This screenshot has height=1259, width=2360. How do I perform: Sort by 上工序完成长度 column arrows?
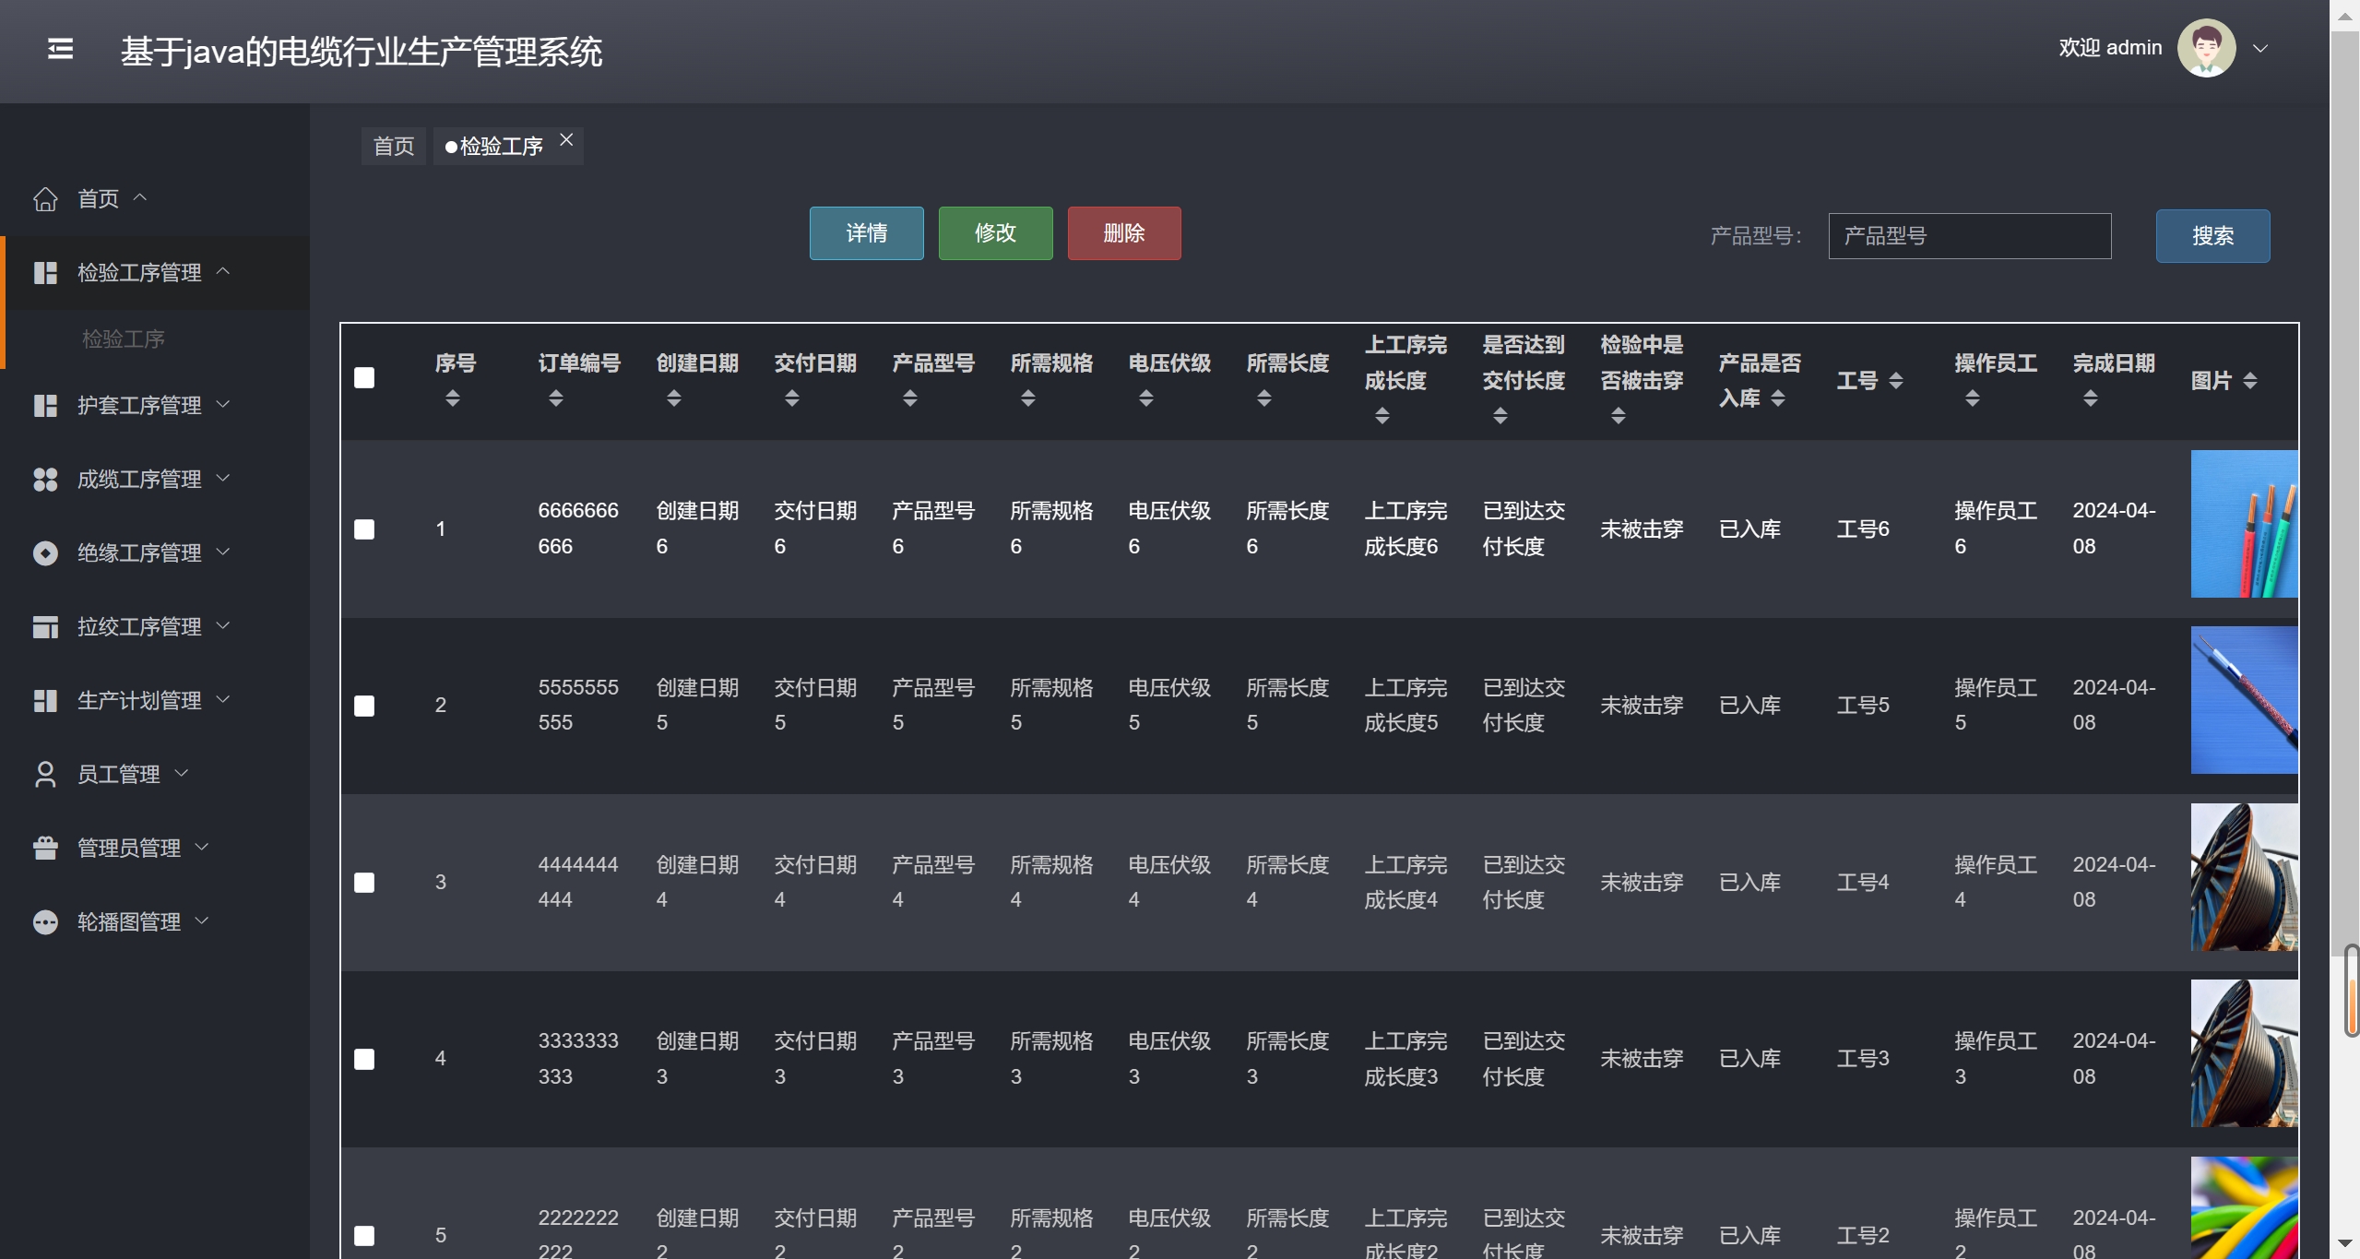(1382, 416)
